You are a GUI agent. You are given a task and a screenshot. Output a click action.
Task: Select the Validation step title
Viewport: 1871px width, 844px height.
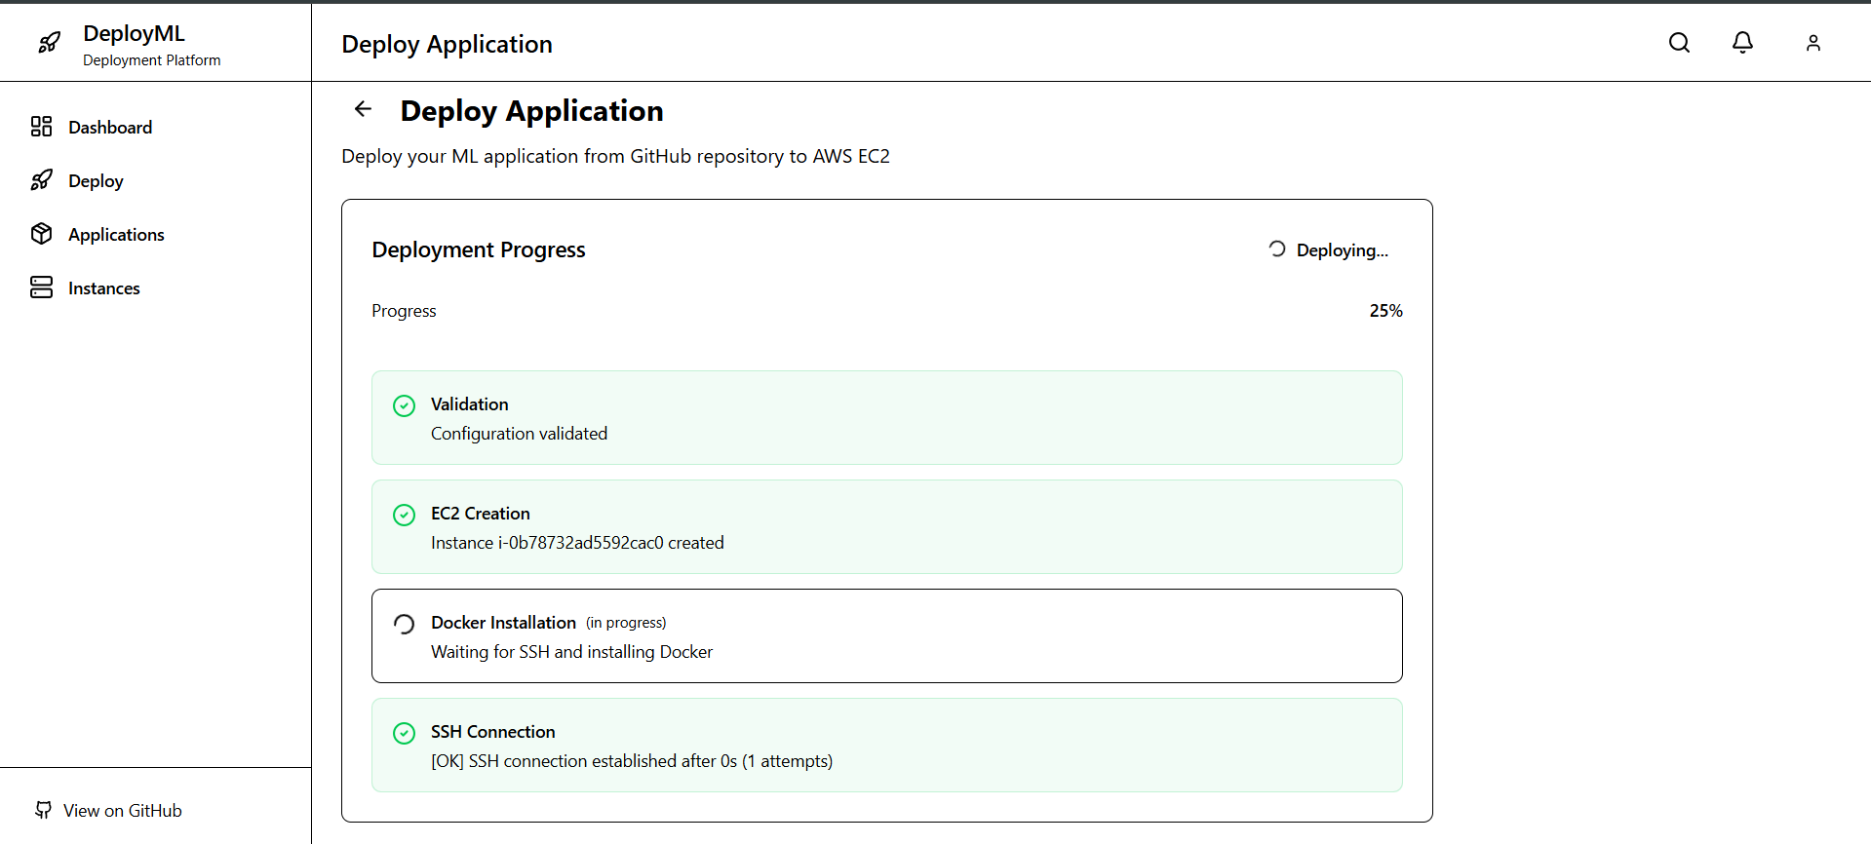(x=470, y=404)
